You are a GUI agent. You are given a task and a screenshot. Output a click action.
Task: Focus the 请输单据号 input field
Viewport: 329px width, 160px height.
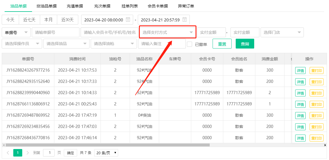55,32
